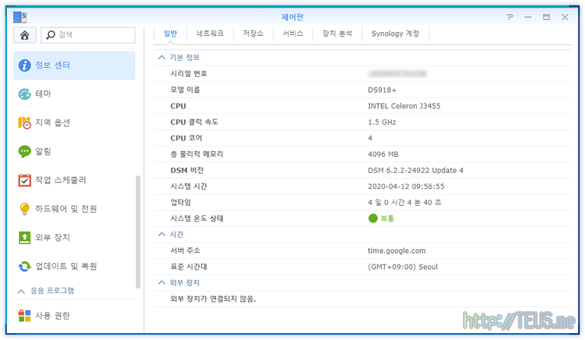
Task: Select the 정보 센터 sidebar label
Action: point(53,65)
